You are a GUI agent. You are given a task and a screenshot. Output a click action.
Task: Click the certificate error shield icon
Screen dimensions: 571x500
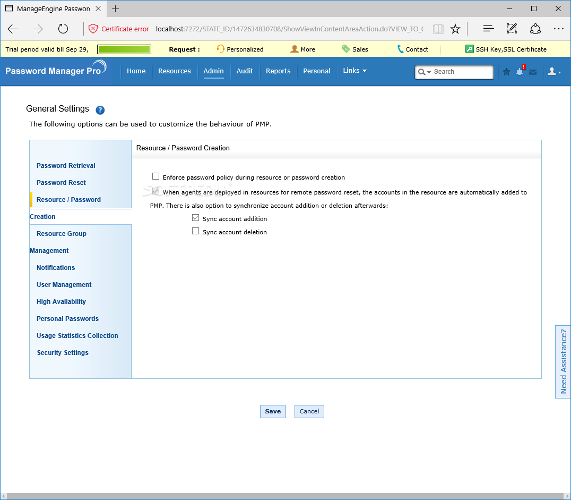[x=93, y=29]
